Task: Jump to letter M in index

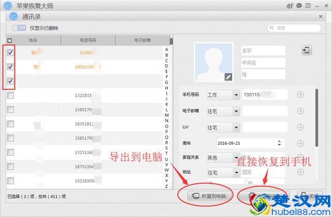Action: (x=167, y=115)
